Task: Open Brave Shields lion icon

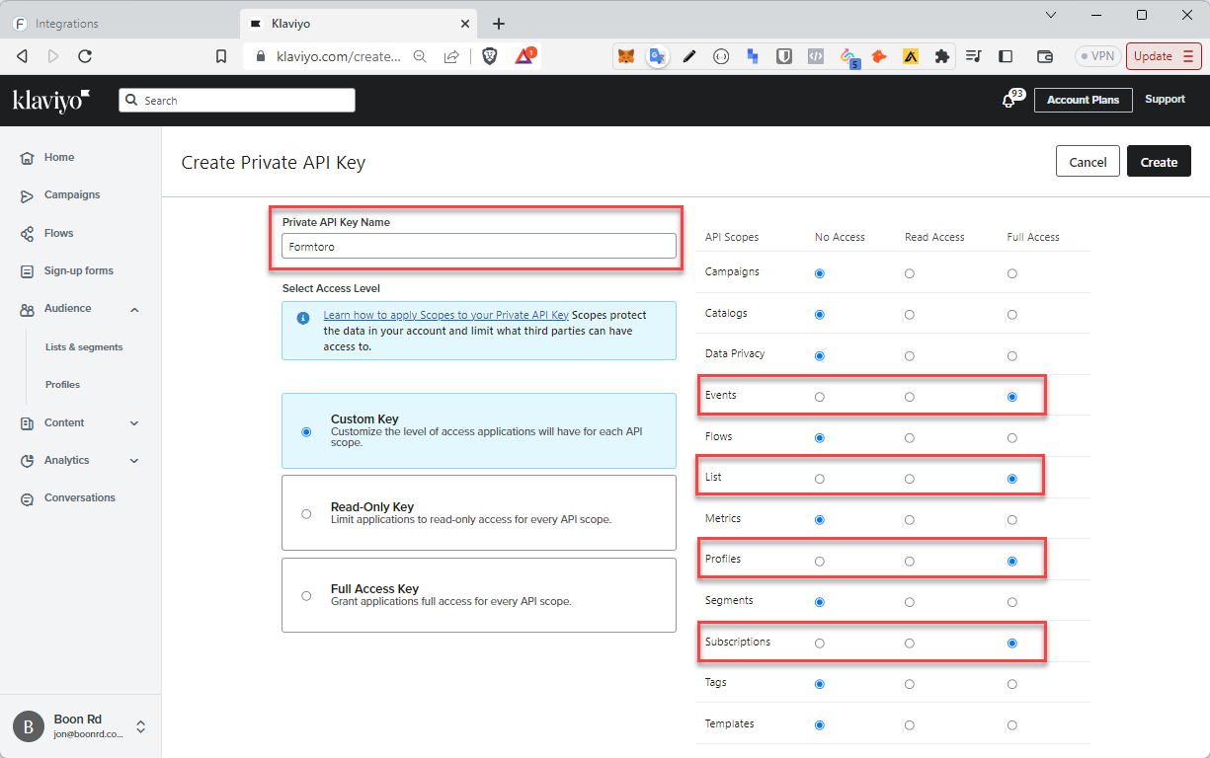Action: coord(490,56)
